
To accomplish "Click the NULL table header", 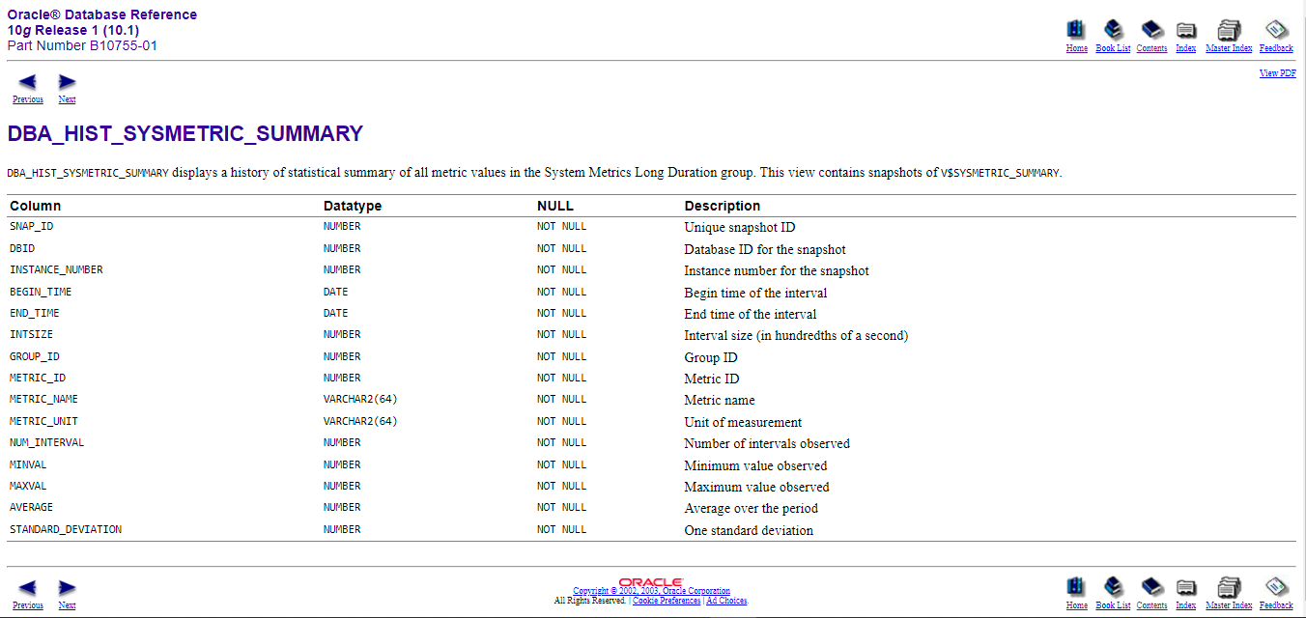I will [555, 206].
